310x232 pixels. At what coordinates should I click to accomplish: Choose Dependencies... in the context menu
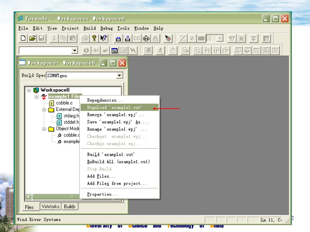click(x=119, y=100)
